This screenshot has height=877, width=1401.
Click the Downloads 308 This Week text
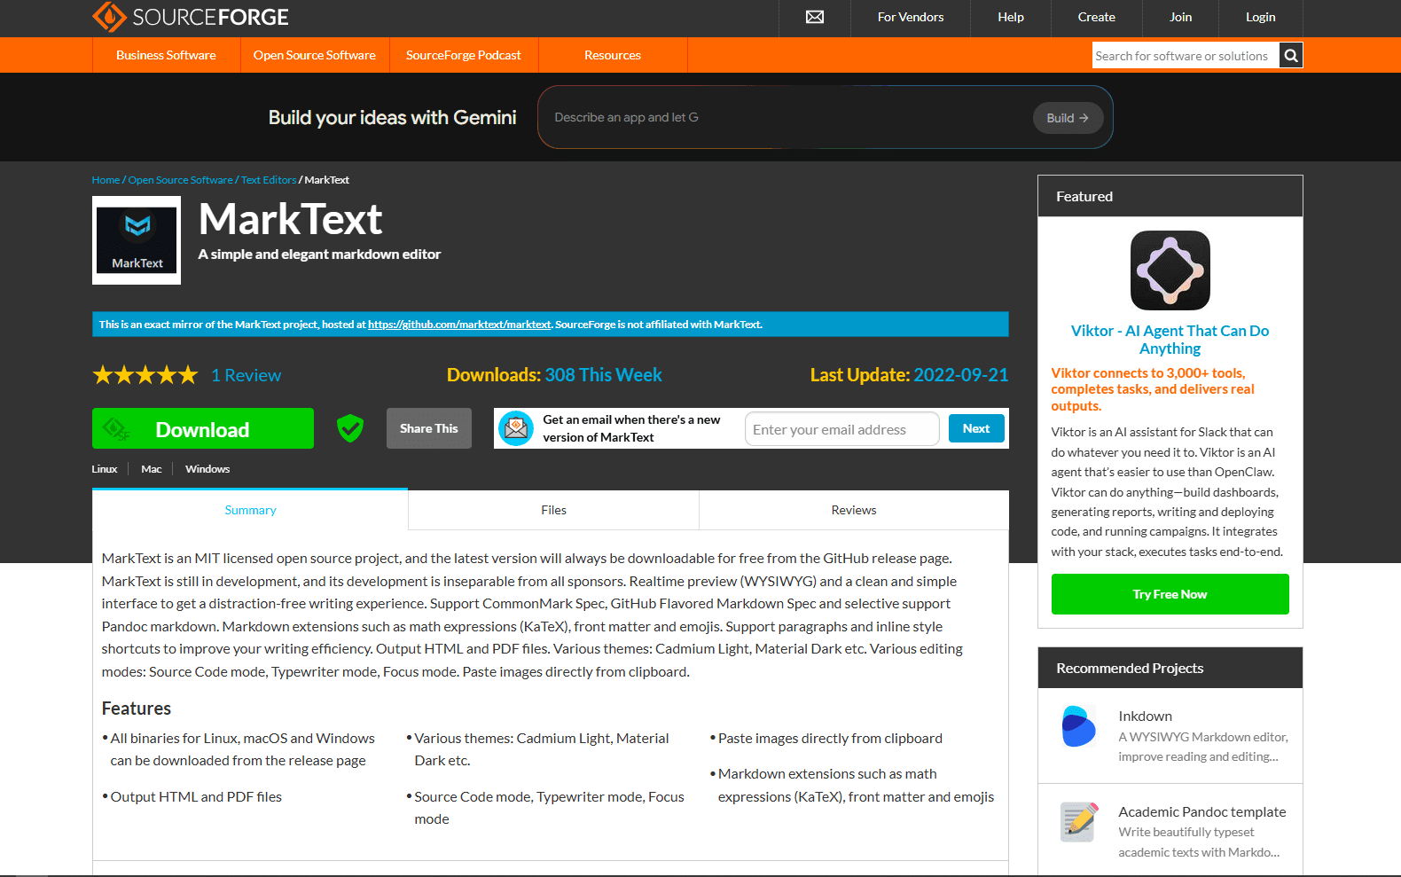click(x=554, y=375)
